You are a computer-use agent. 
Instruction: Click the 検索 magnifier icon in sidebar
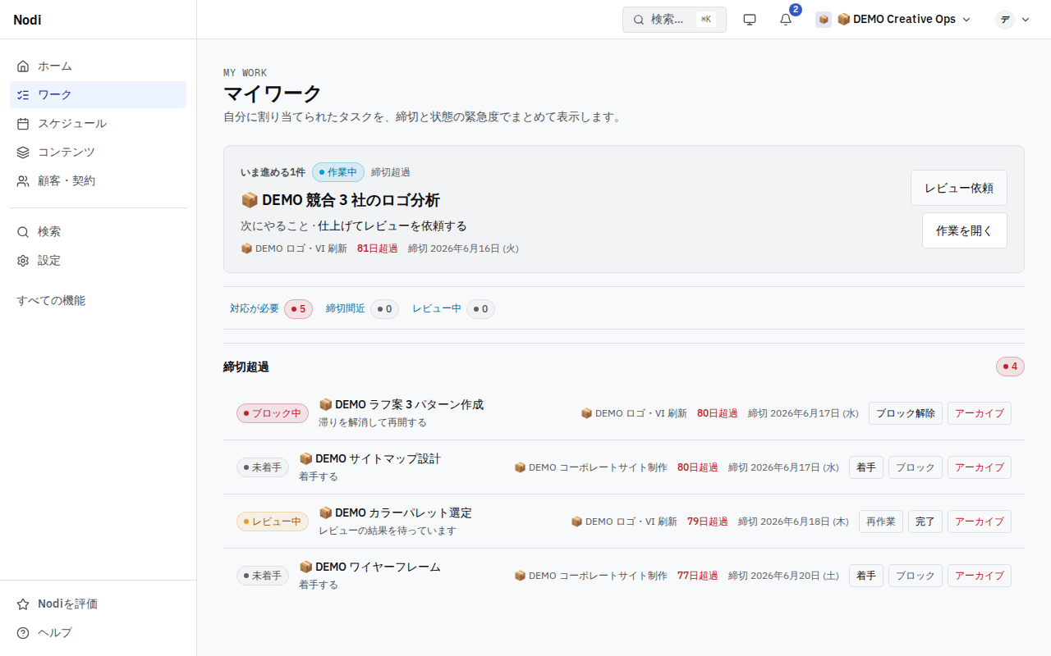23,232
